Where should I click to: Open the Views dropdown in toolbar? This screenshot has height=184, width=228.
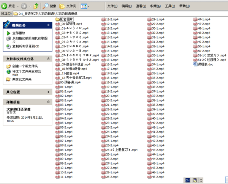(85, 6)
